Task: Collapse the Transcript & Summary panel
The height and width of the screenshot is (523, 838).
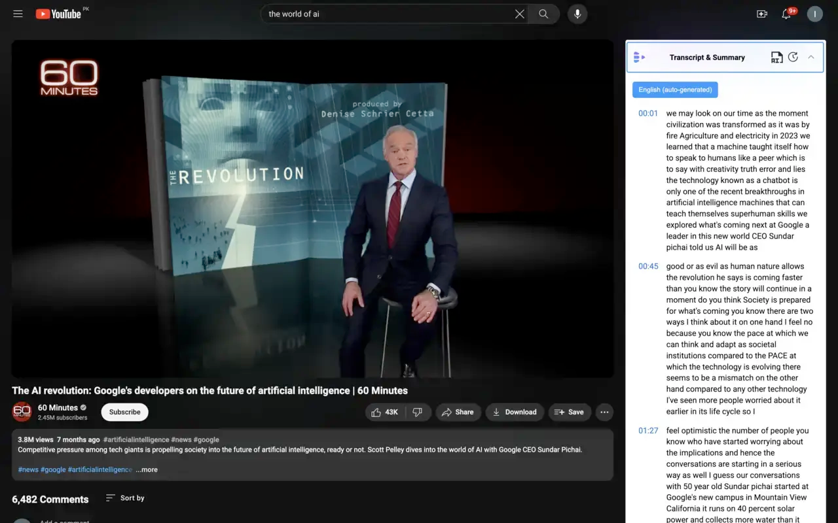Action: 811,58
